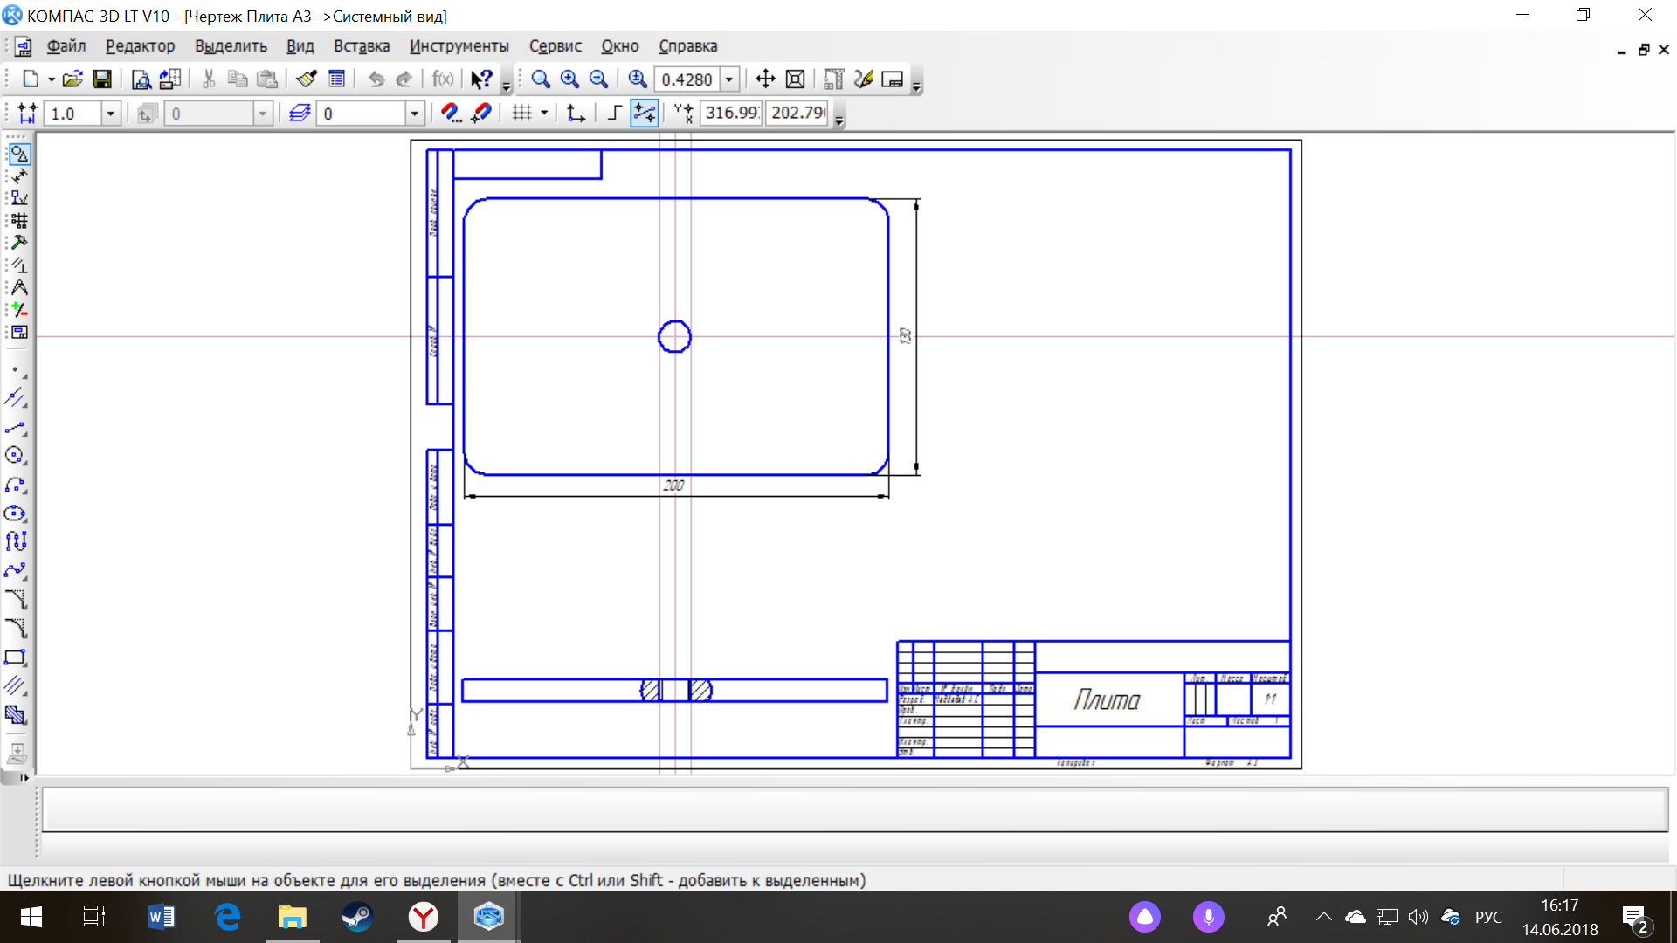Screen dimensions: 1677x943
Task: Click the Сервис menu item
Action: 555,46
